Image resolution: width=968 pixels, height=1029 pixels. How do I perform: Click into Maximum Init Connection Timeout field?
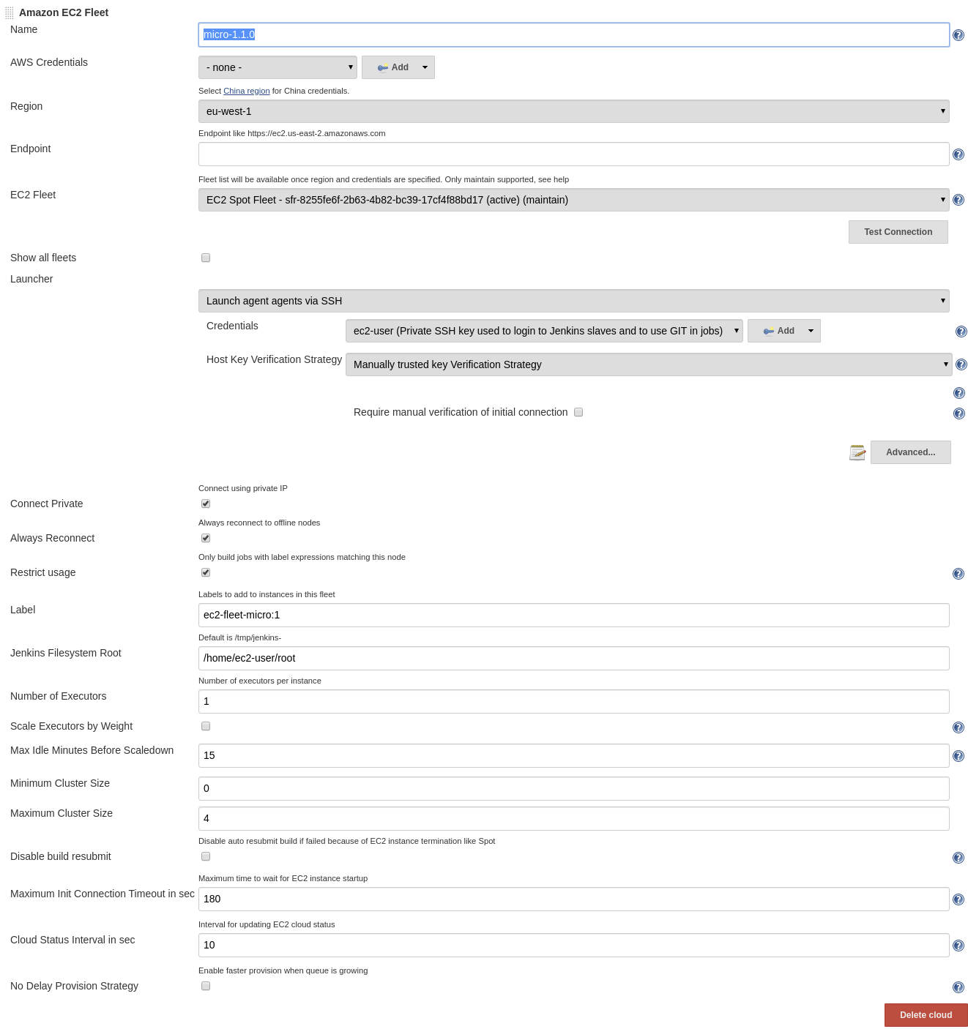point(574,899)
